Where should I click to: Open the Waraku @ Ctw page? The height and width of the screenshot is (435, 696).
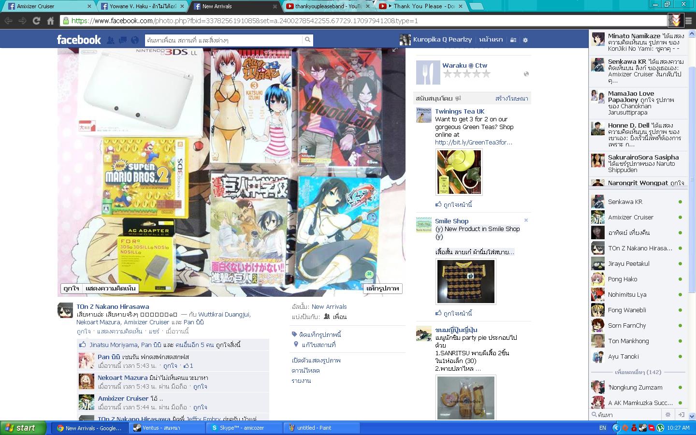point(464,65)
